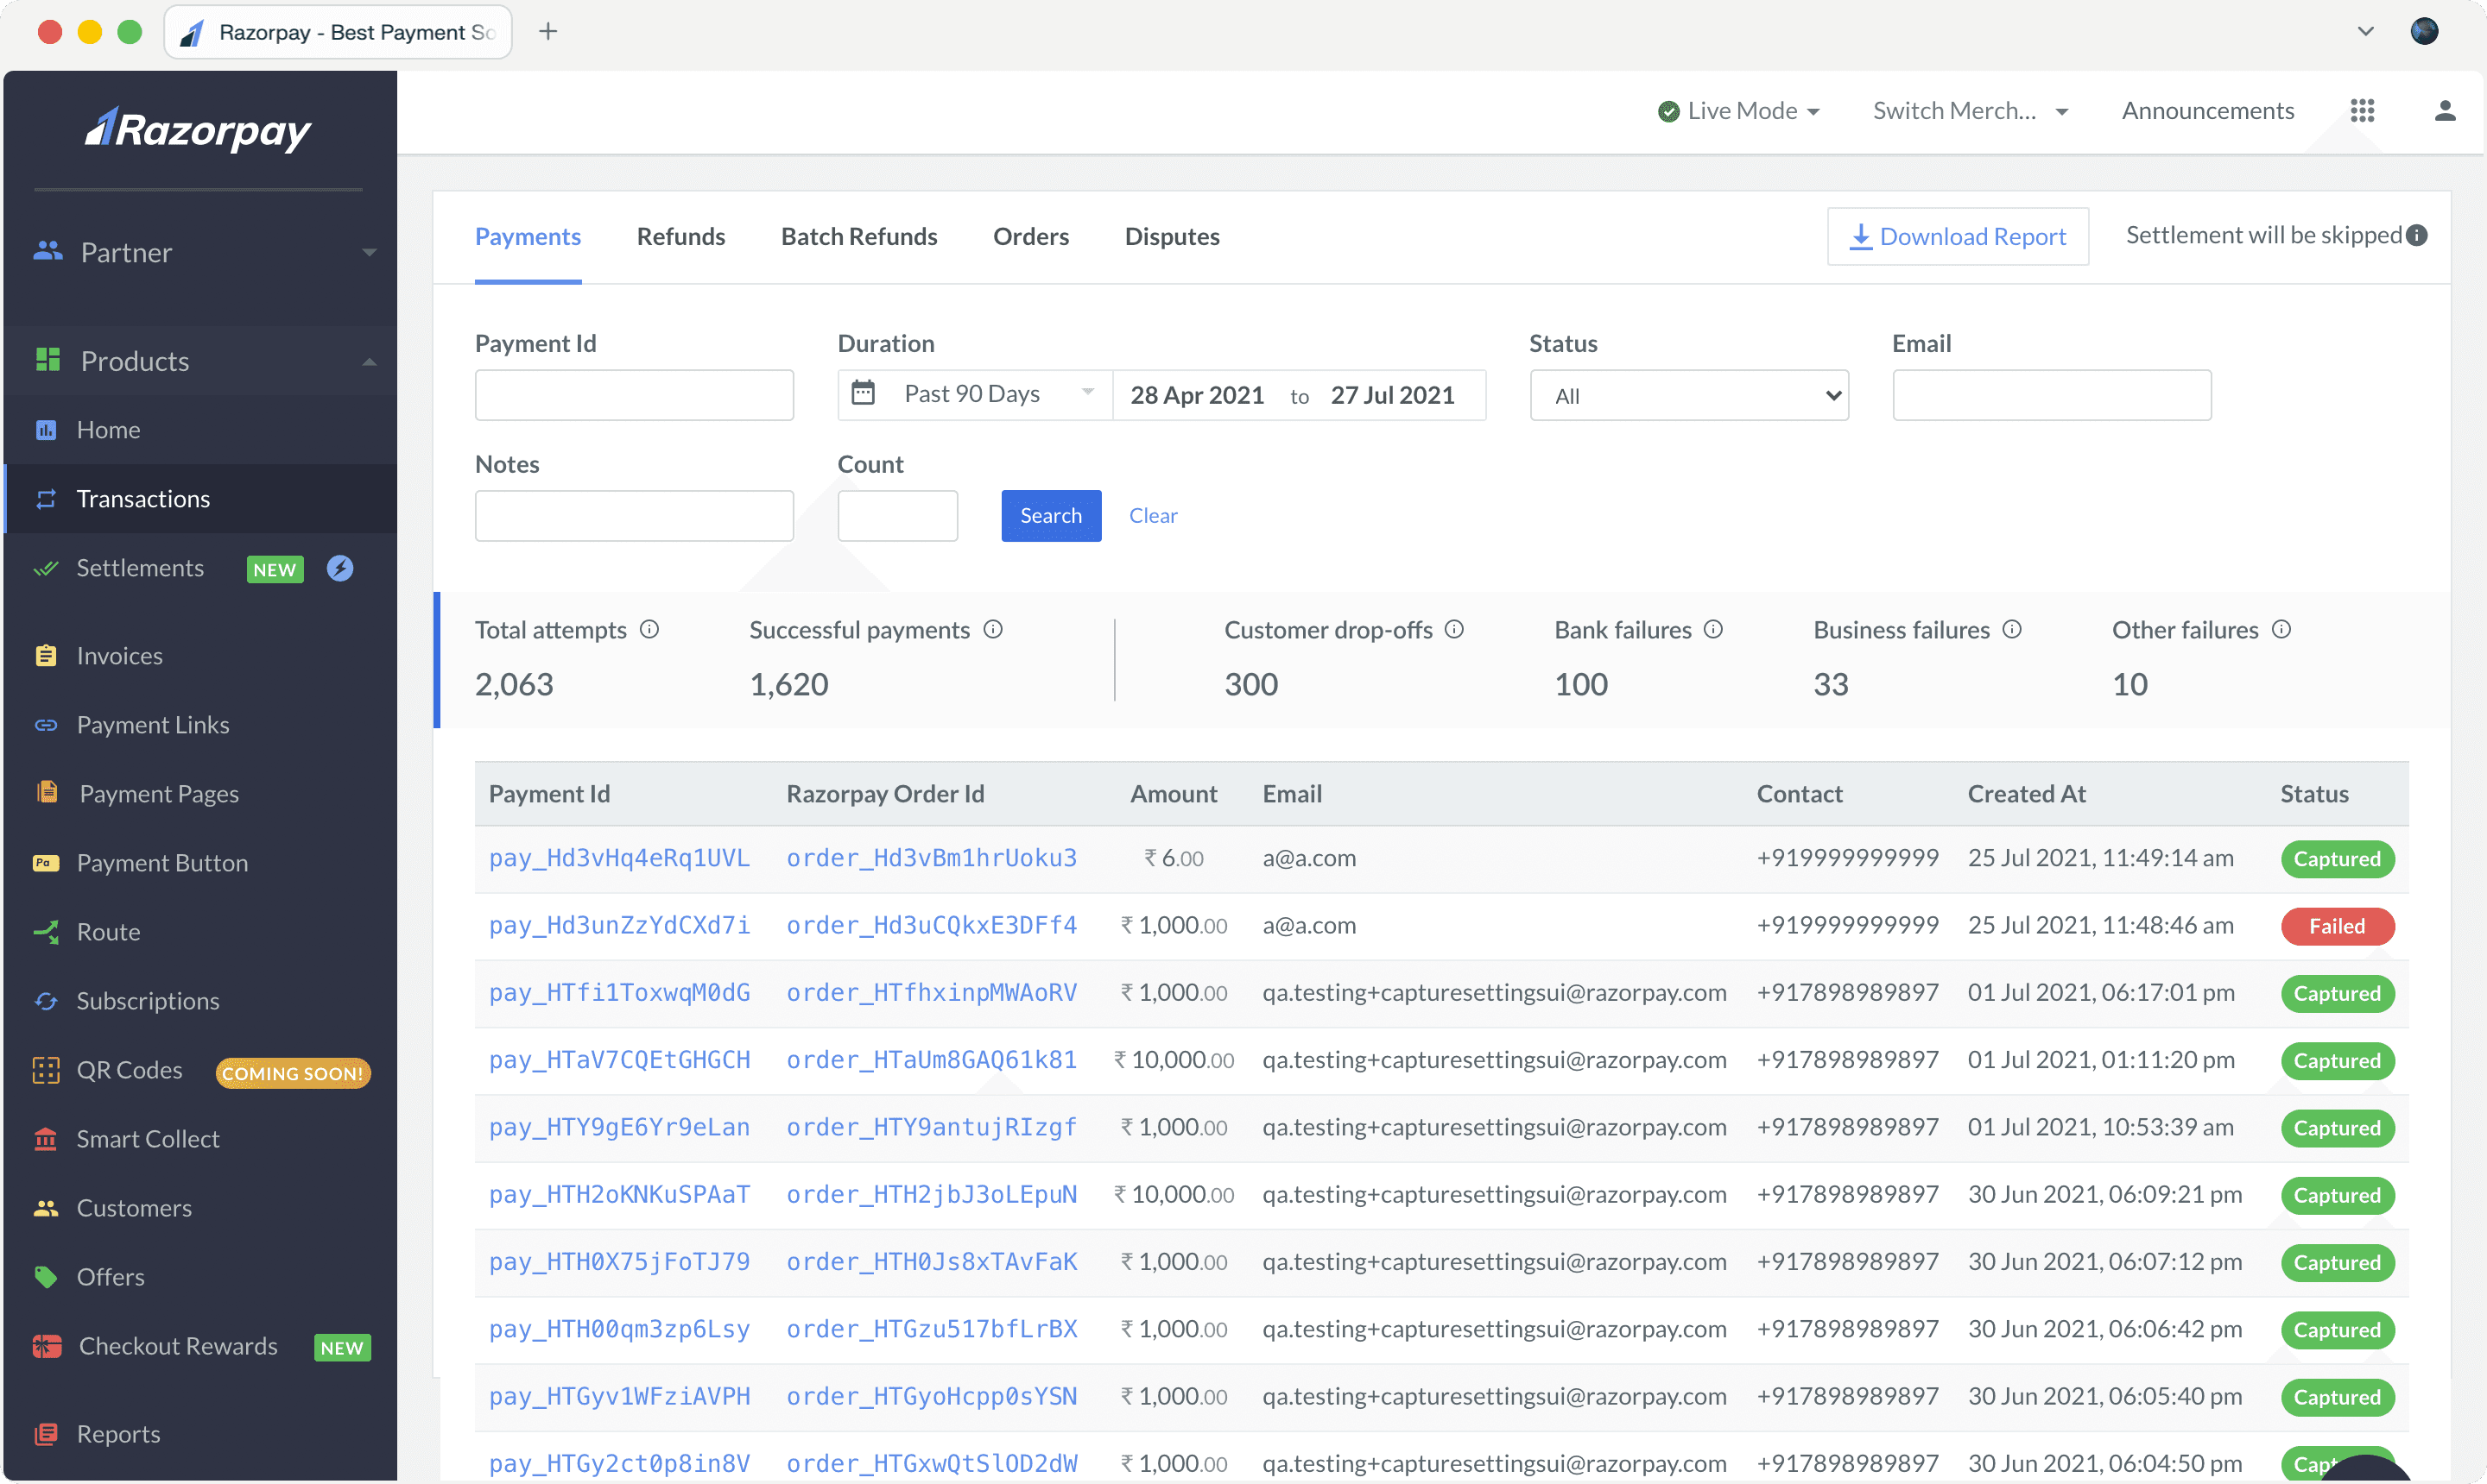Open payment pay_Hd3vHq4eRq1UVL link

[618, 858]
